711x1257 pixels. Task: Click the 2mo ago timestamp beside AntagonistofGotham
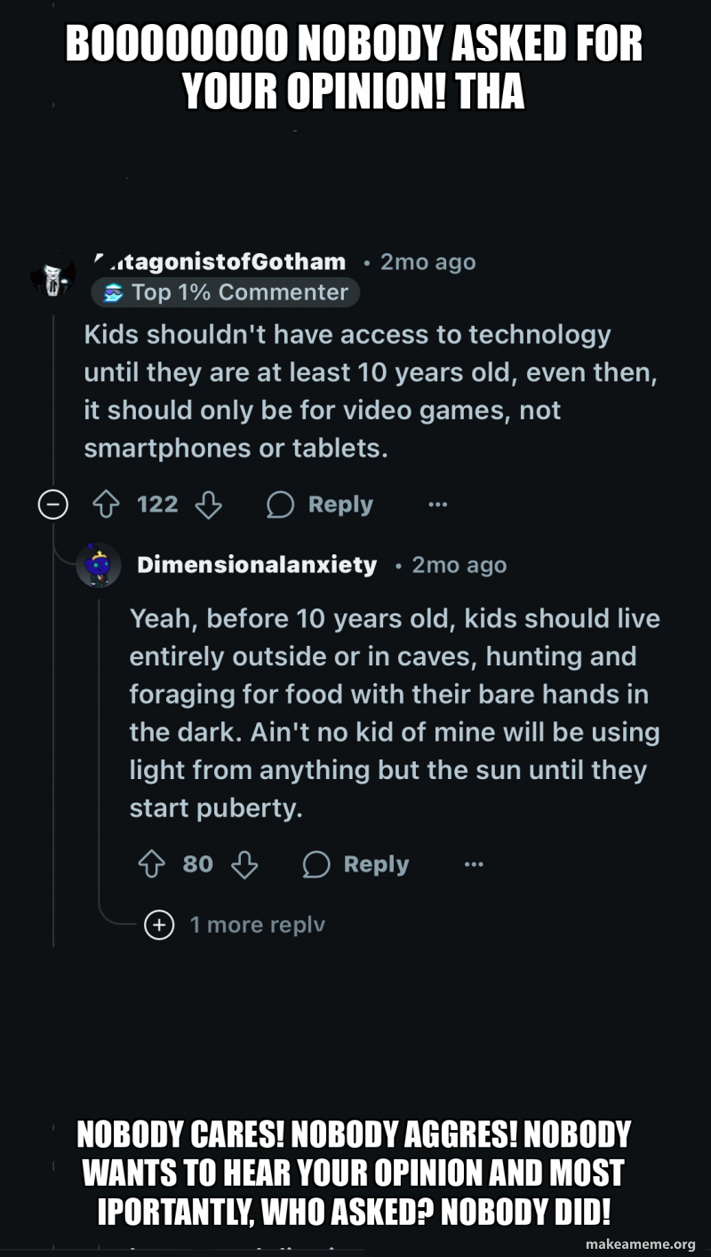click(x=427, y=263)
